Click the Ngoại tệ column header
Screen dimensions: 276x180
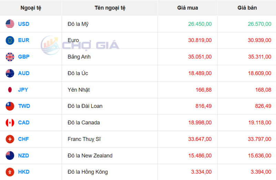point(31,8)
